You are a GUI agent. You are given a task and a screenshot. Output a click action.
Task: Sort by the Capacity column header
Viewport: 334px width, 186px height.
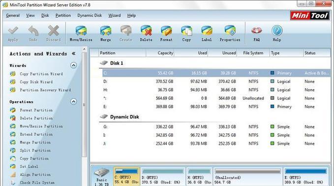(x=160, y=53)
